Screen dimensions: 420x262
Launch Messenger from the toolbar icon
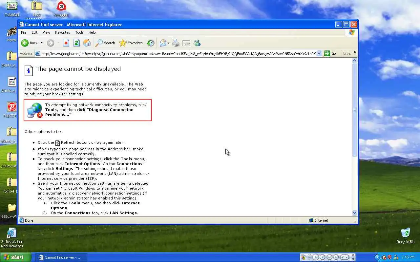(197, 43)
